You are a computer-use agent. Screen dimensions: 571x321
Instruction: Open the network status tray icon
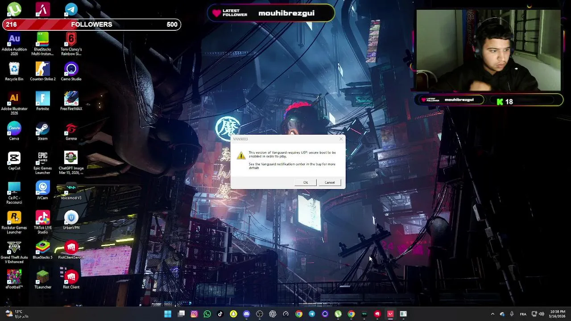(x=534, y=314)
